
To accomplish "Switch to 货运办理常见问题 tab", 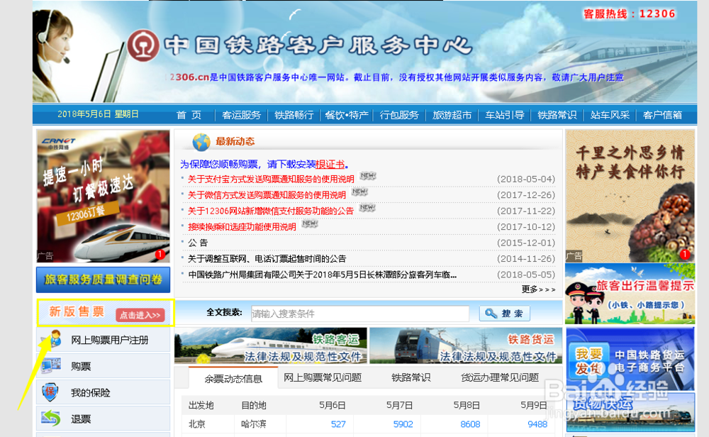I will [x=500, y=377].
